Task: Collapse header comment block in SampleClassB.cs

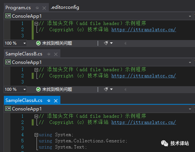Action: tap(37, 70)
